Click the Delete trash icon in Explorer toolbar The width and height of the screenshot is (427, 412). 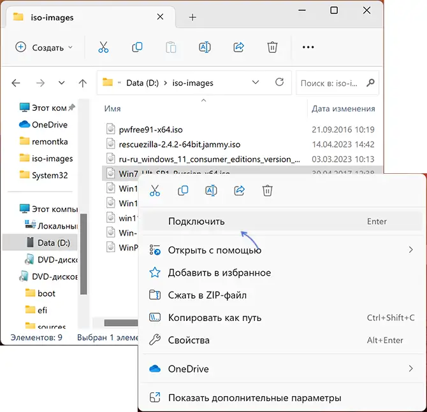[x=272, y=47]
